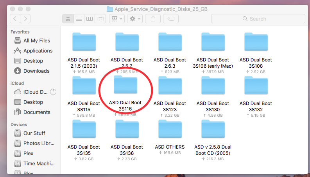The height and width of the screenshot is (177, 310).
Task: Click the Edit Tags toolbar button
Action: click(171, 19)
